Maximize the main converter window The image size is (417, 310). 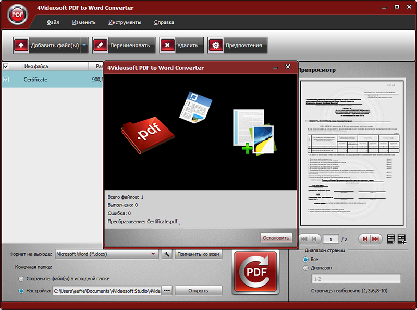point(397,7)
